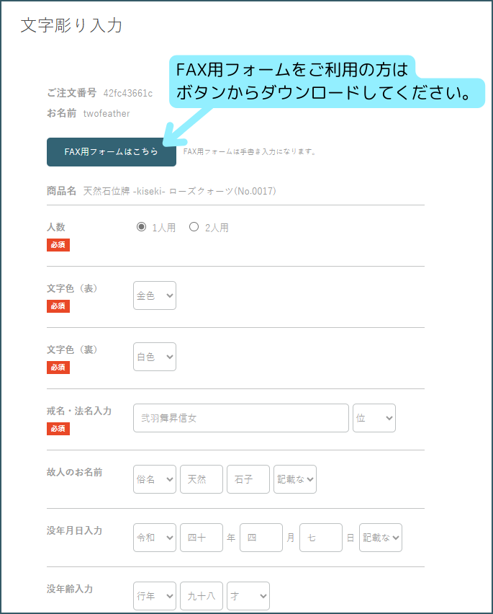Click the FAX用フォームはこちら button
The image size is (493, 614).
tap(111, 152)
